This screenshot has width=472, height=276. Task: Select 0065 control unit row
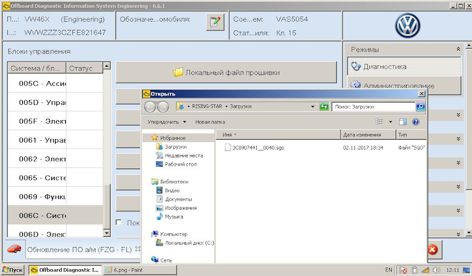[55, 178]
